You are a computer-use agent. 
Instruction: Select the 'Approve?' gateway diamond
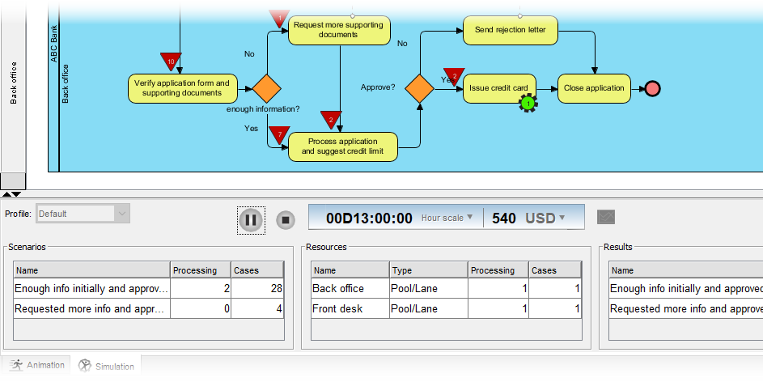(419, 88)
